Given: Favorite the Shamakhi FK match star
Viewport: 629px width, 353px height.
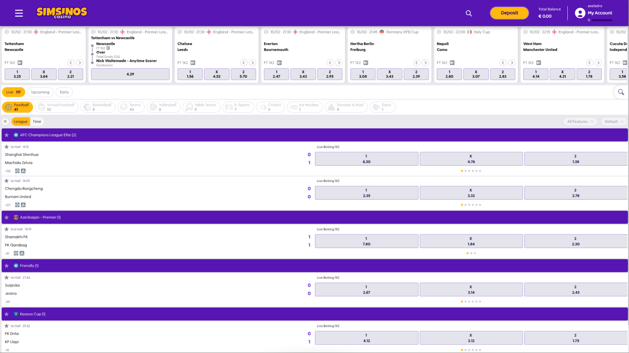Looking at the screenshot, I should (x=7, y=229).
